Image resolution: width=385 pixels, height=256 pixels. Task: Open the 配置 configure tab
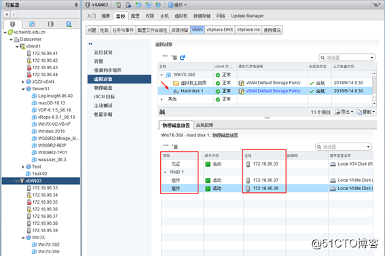pos(135,16)
